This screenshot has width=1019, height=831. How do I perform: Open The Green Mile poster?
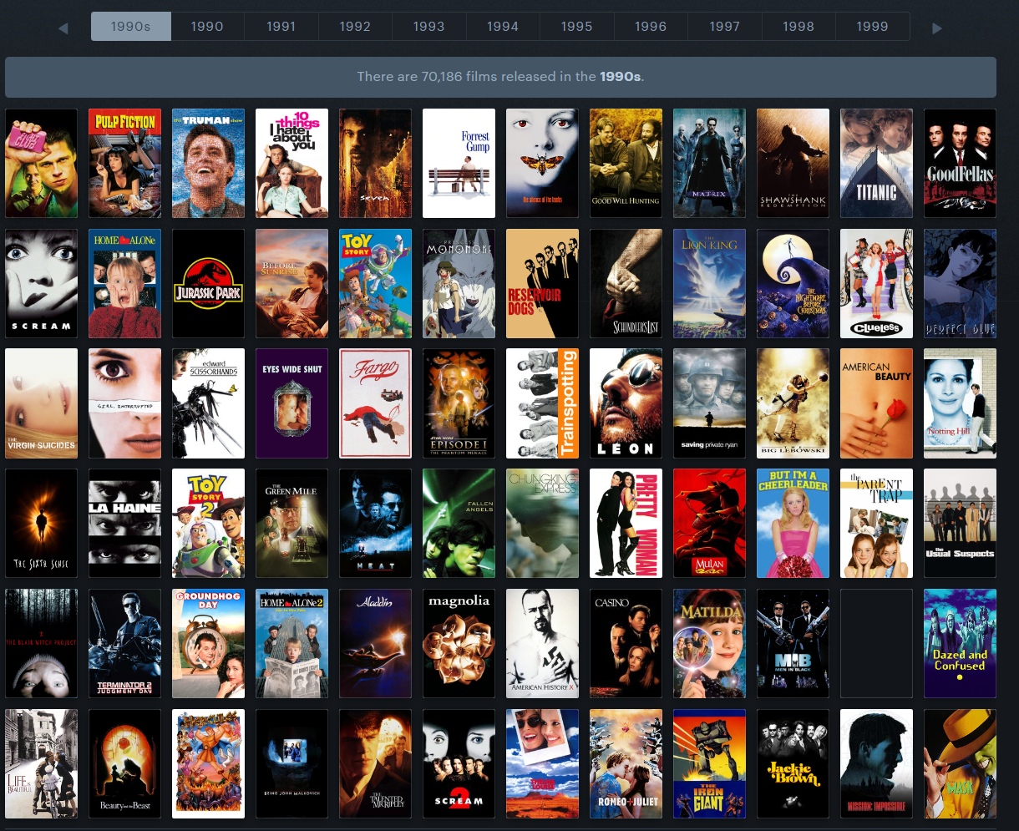click(x=292, y=524)
